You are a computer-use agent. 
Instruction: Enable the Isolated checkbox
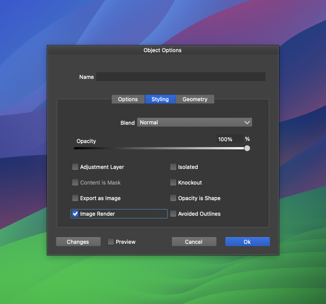[173, 167]
